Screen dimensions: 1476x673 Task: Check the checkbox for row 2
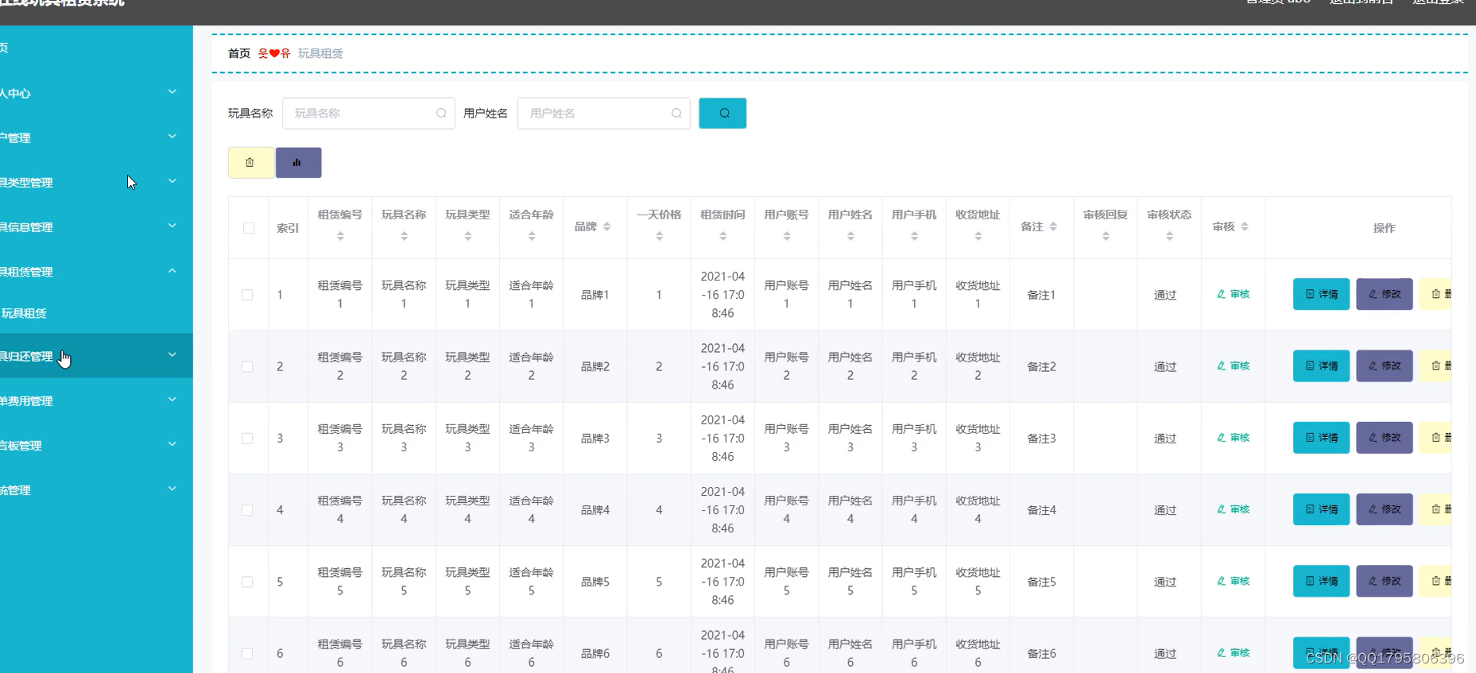(x=247, y=366)
